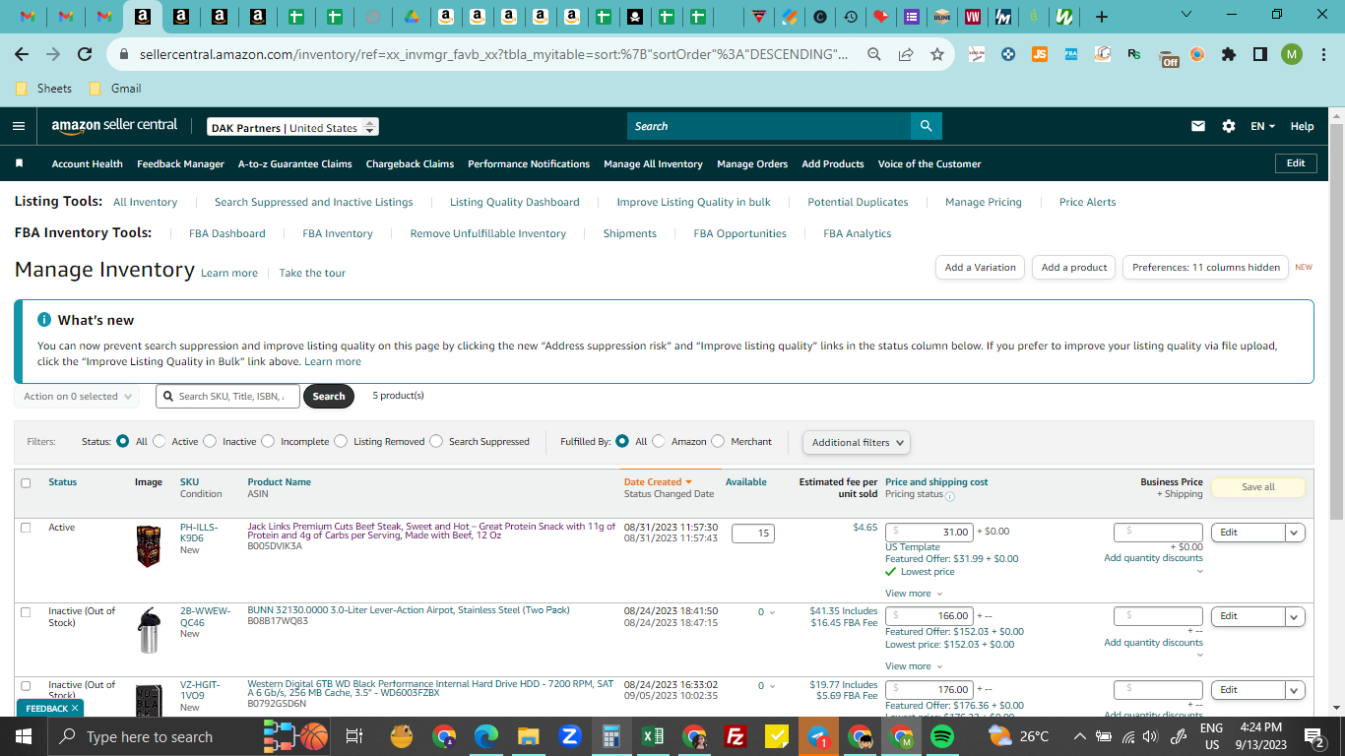The image size is (1345, 756).
Task: Open Preferences: 11 columns hidden
Action: [1205, 267]
